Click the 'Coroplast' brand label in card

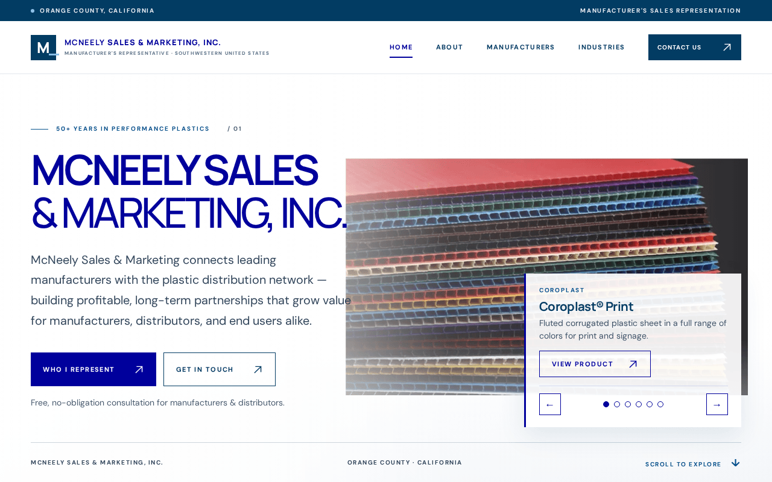click(562, 290)
